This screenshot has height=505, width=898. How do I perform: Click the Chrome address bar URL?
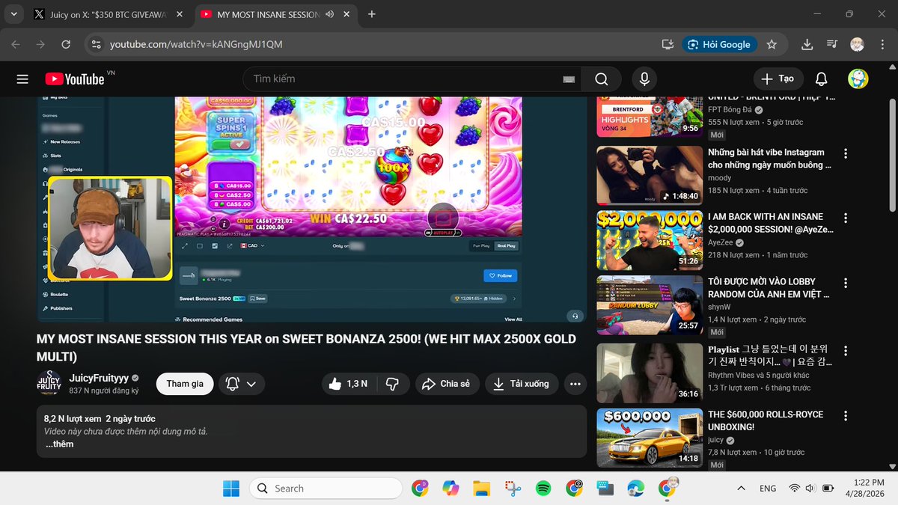[196, 45]
